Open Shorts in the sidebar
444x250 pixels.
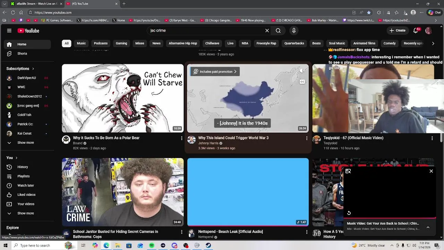coord(27,53)
